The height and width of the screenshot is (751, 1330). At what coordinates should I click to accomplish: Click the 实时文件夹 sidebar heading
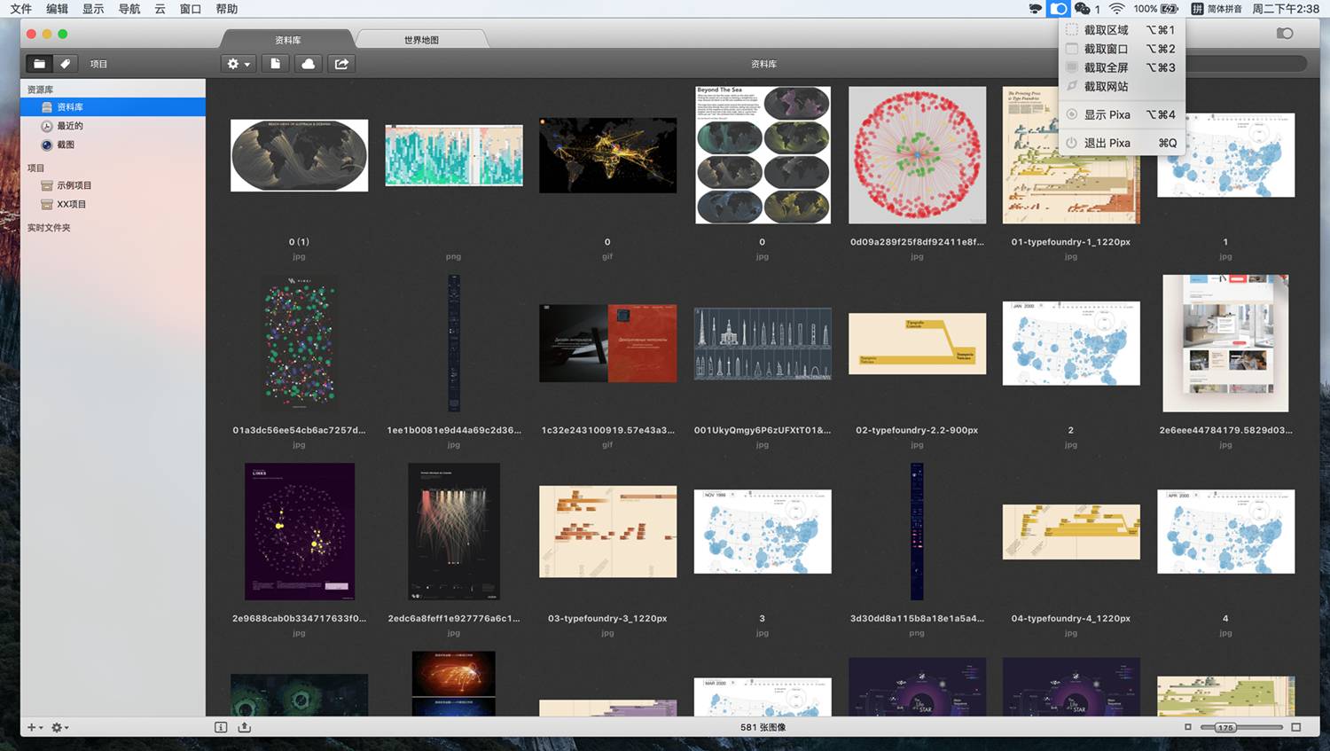point(49,228)
